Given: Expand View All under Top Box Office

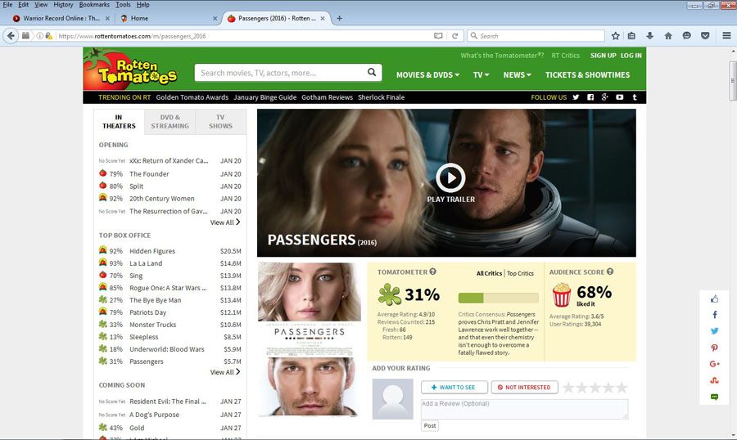Looking at the screenshot, I should tap(224, 372).
